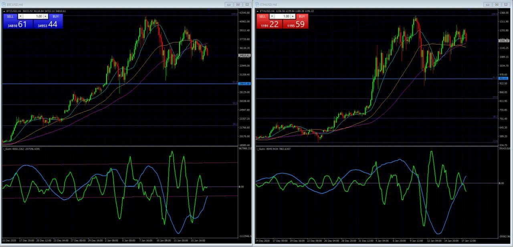Screen dimensions: 513x247
Task: Click the BTCUSD current price tag 34810.61
Action: (244, 55)
